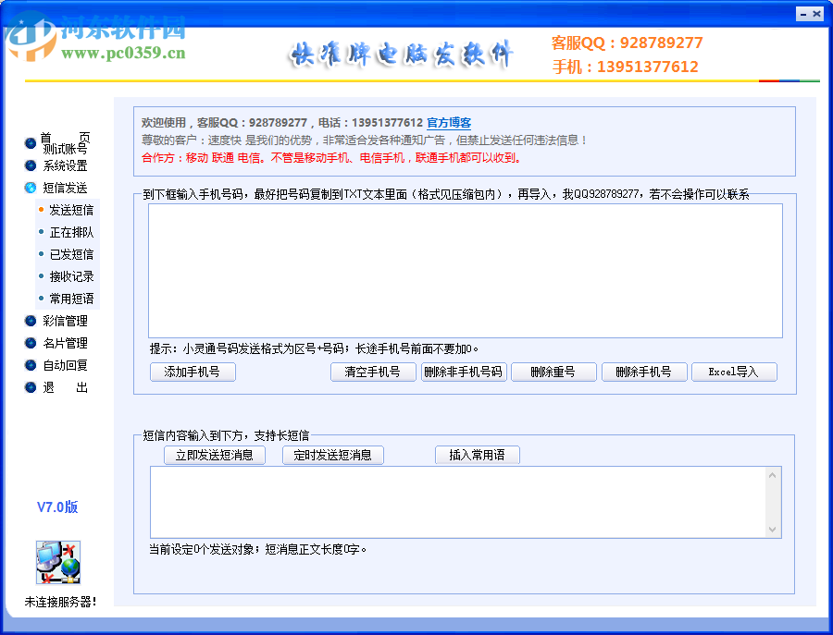The image size is (833, 635).
Task: Click the 添加手机号 button
Action: coord(193,372)
